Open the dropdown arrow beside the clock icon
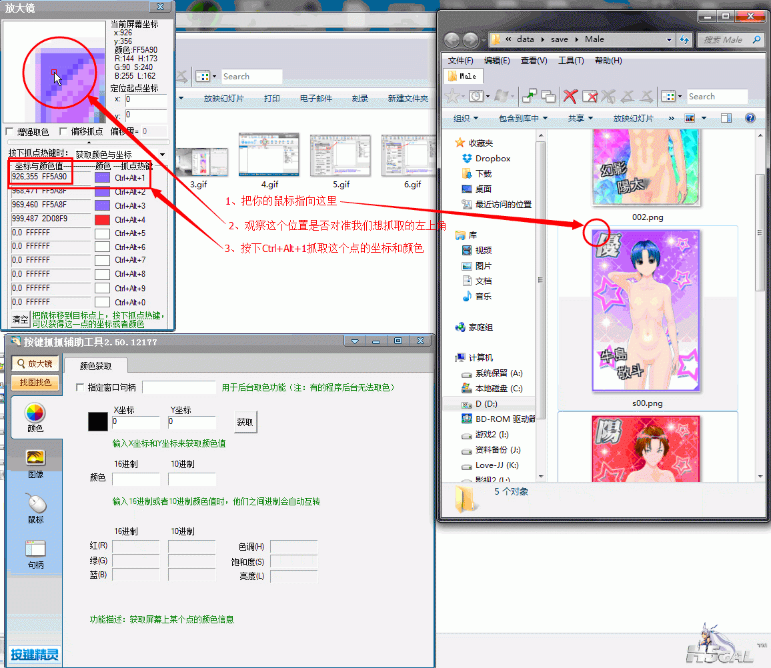The height and width of the screenshot is (668, 771). [x=488, y=97]
